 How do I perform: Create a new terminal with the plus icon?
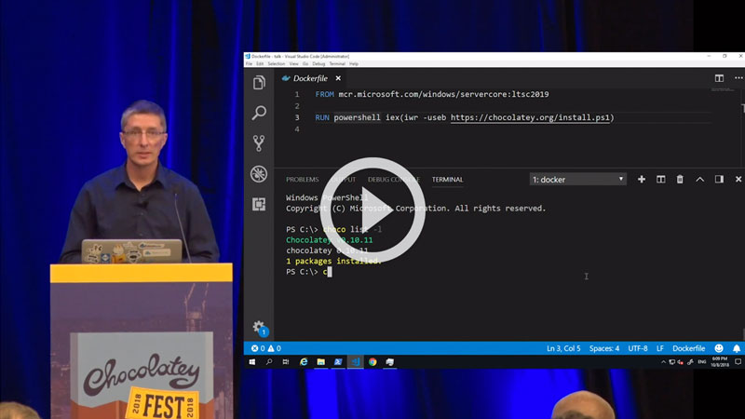point(642,179)
